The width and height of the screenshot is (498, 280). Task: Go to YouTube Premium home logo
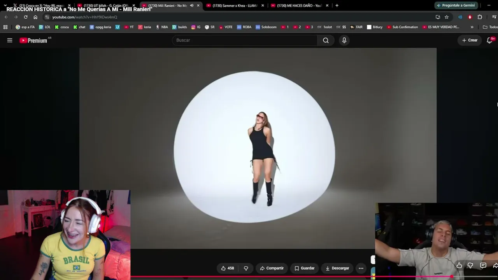34,40
